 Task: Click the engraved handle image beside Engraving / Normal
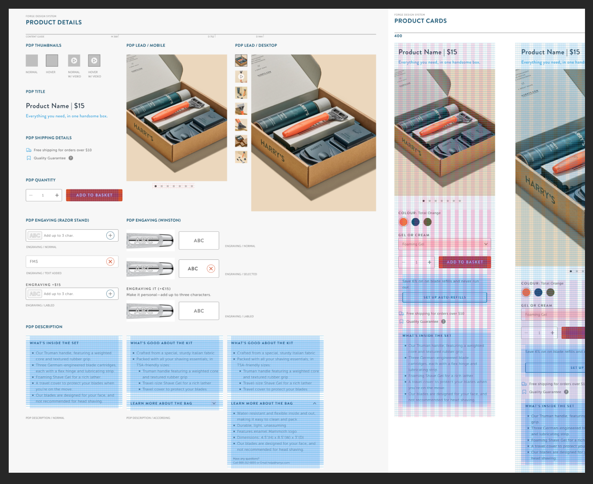click(151, 241)
